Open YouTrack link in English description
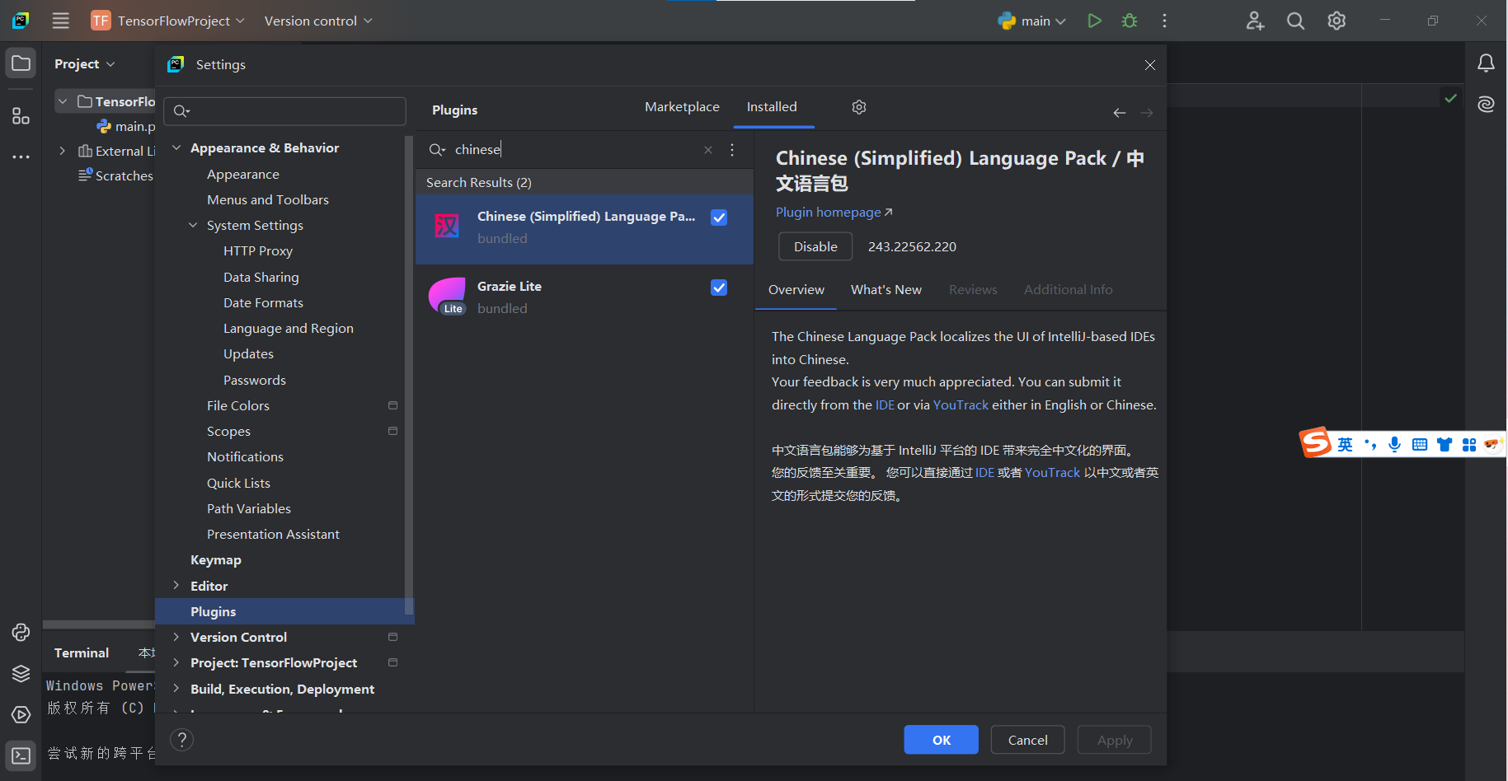Screen dimensions: 1508x781 pyautogui.click(x=961, y=405)
